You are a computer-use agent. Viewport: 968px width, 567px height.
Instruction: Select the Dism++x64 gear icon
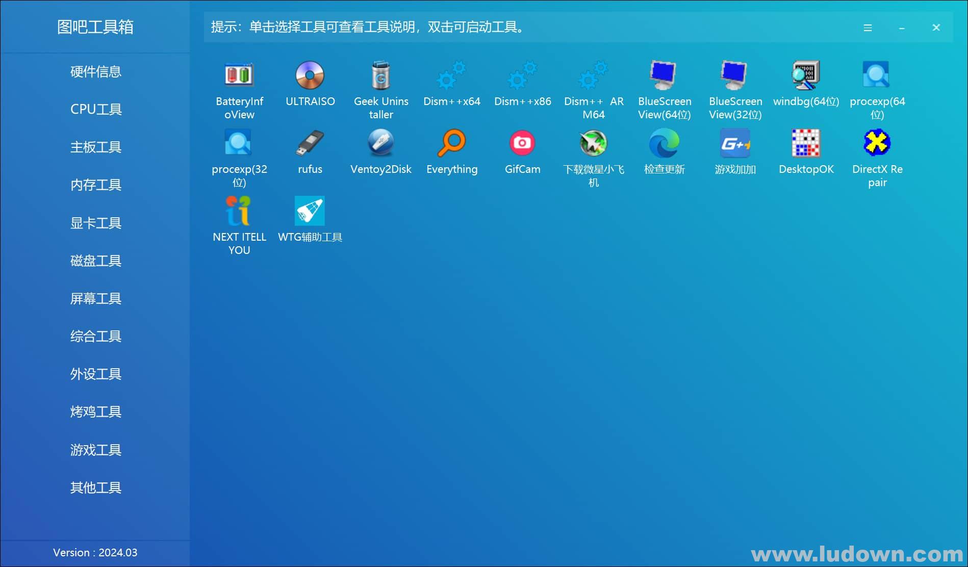coord(452,75)
